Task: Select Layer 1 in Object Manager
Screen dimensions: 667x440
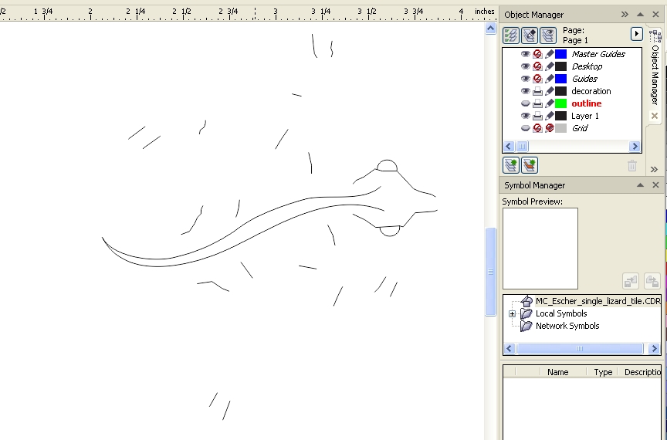Action: (585, 116)
